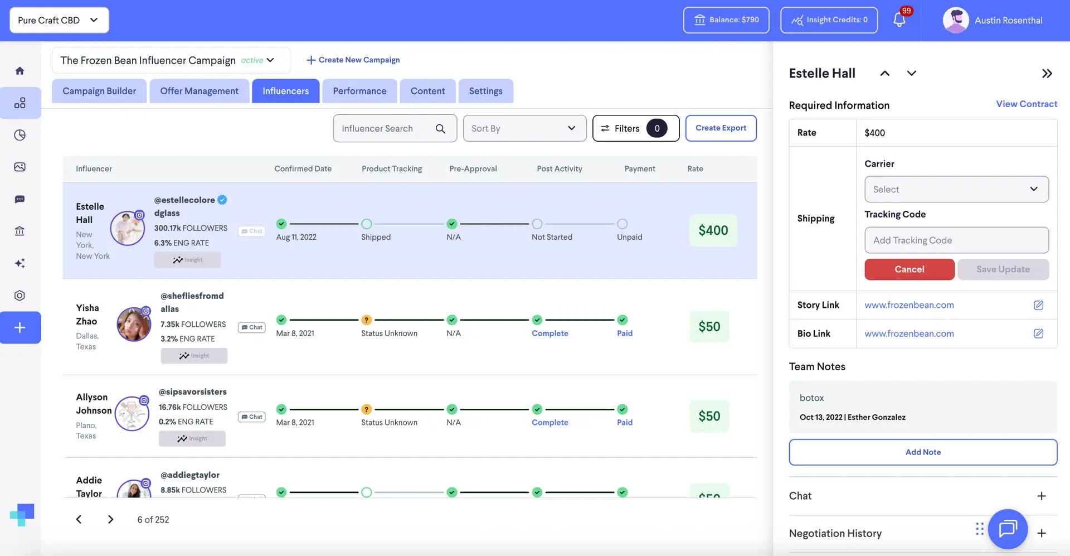Edit the Story Link pencil icon

[x=1038, y=305]
